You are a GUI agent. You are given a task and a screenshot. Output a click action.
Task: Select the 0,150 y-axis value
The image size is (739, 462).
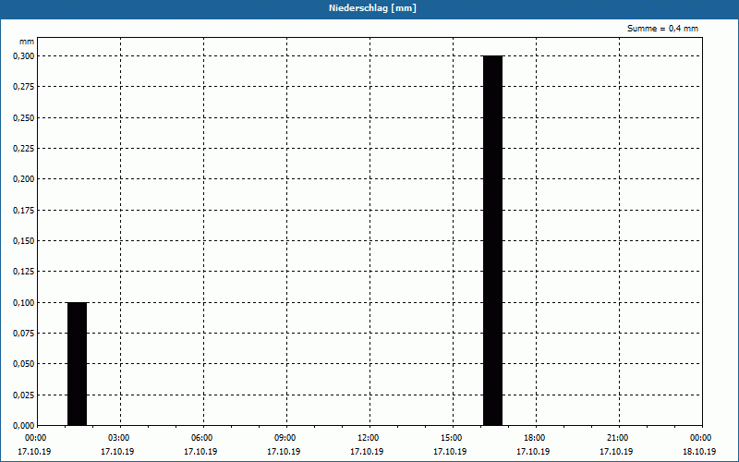24,241
